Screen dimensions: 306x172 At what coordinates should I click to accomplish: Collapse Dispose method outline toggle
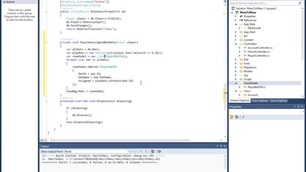click(x=46, y=101)
